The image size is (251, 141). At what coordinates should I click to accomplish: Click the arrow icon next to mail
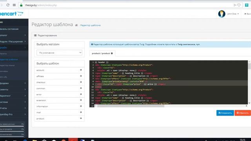[x=81, y=112]
